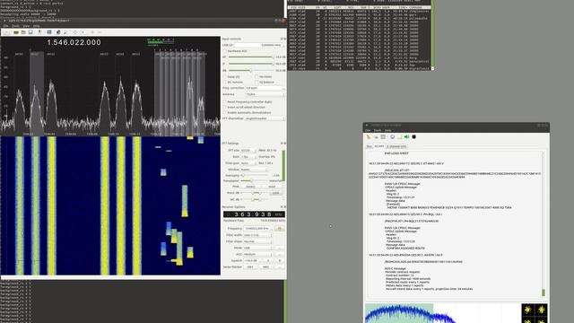This screenshot has width=574, height=323.
Task: Open Time span dropdown
Action: tap(248, 163)
